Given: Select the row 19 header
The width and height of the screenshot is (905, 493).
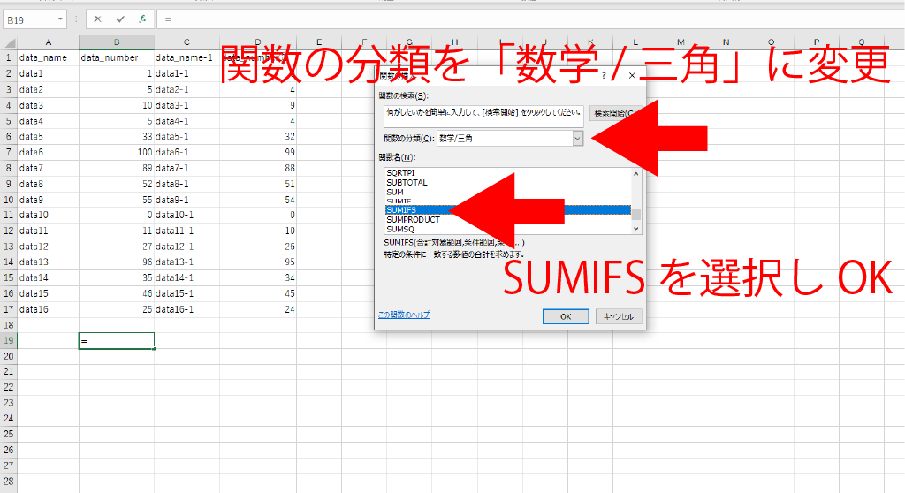Looking at the screenshot, I should (x=9, y=340).
